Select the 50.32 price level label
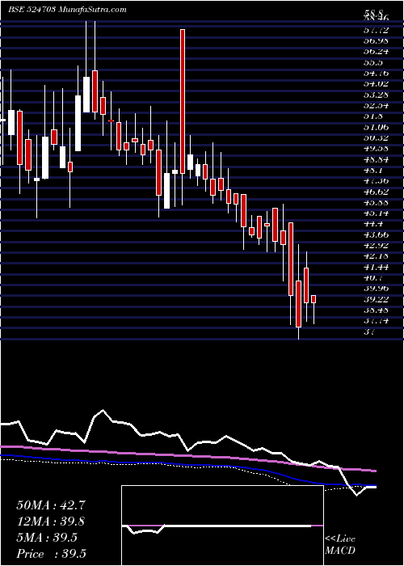This screenshot has height=566, width=404. (x=376, y=137)
